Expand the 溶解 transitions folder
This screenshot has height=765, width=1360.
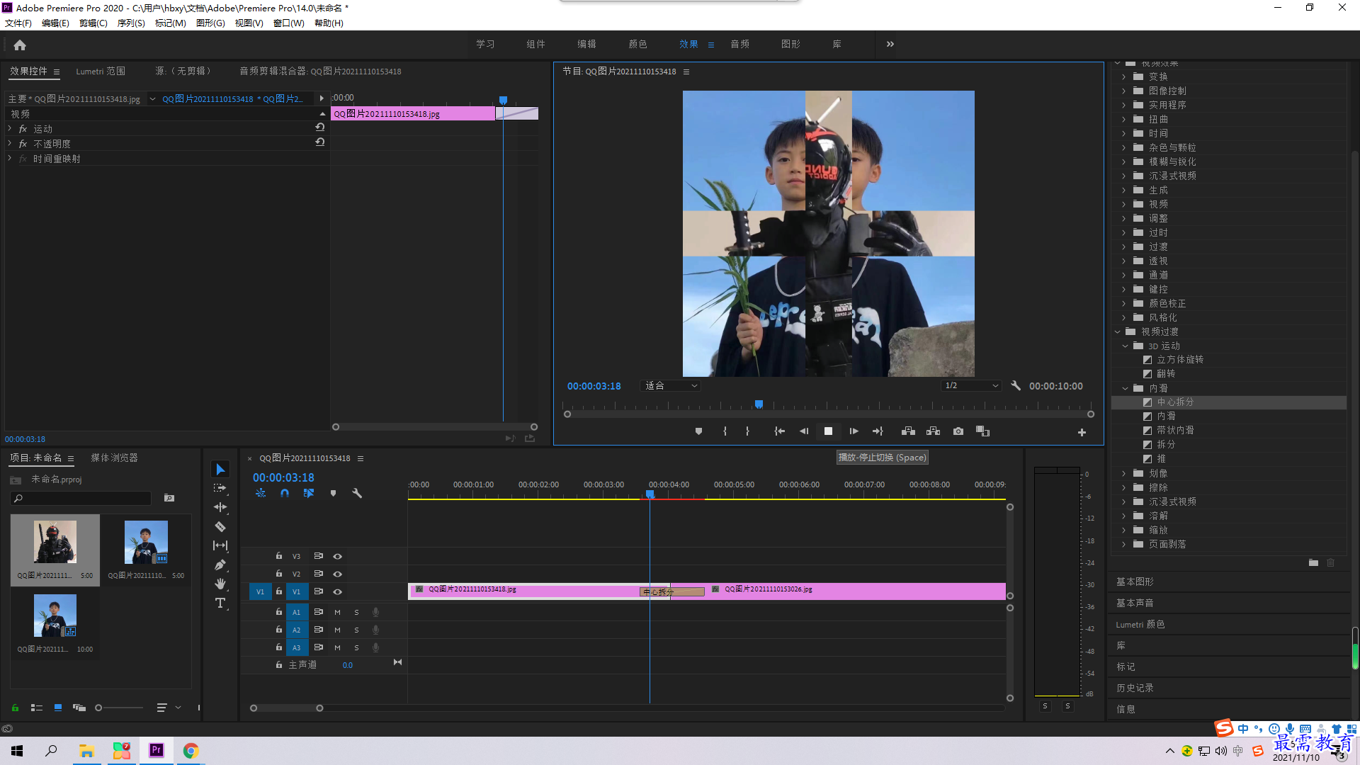pyautogui.click(x=1123, y=516)
